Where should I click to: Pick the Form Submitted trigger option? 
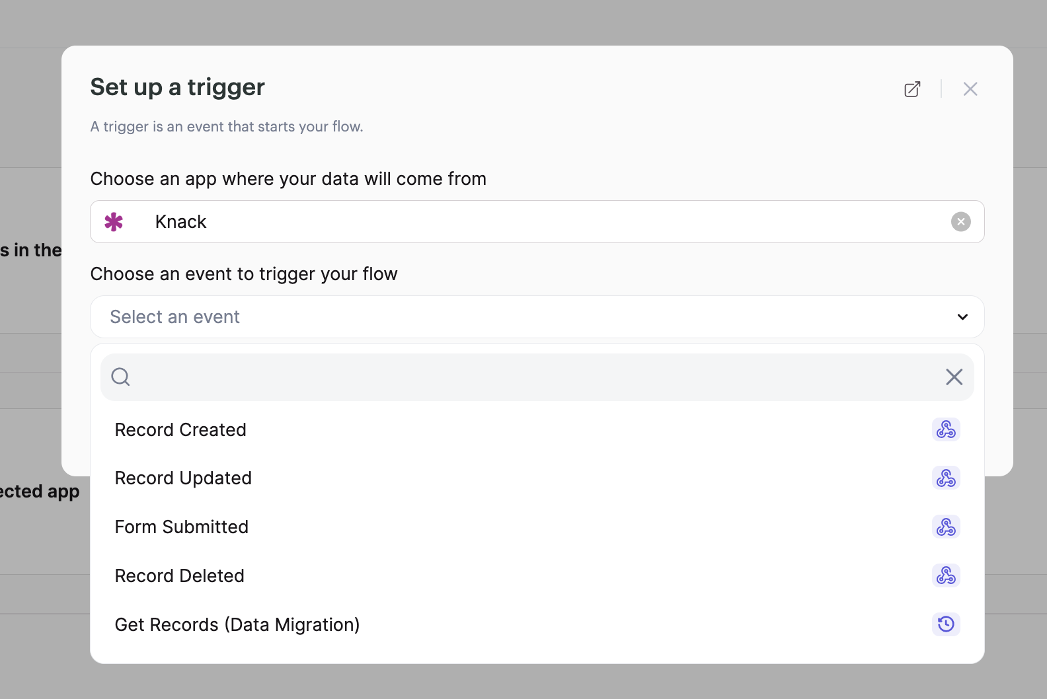click(x=182, y=527)
